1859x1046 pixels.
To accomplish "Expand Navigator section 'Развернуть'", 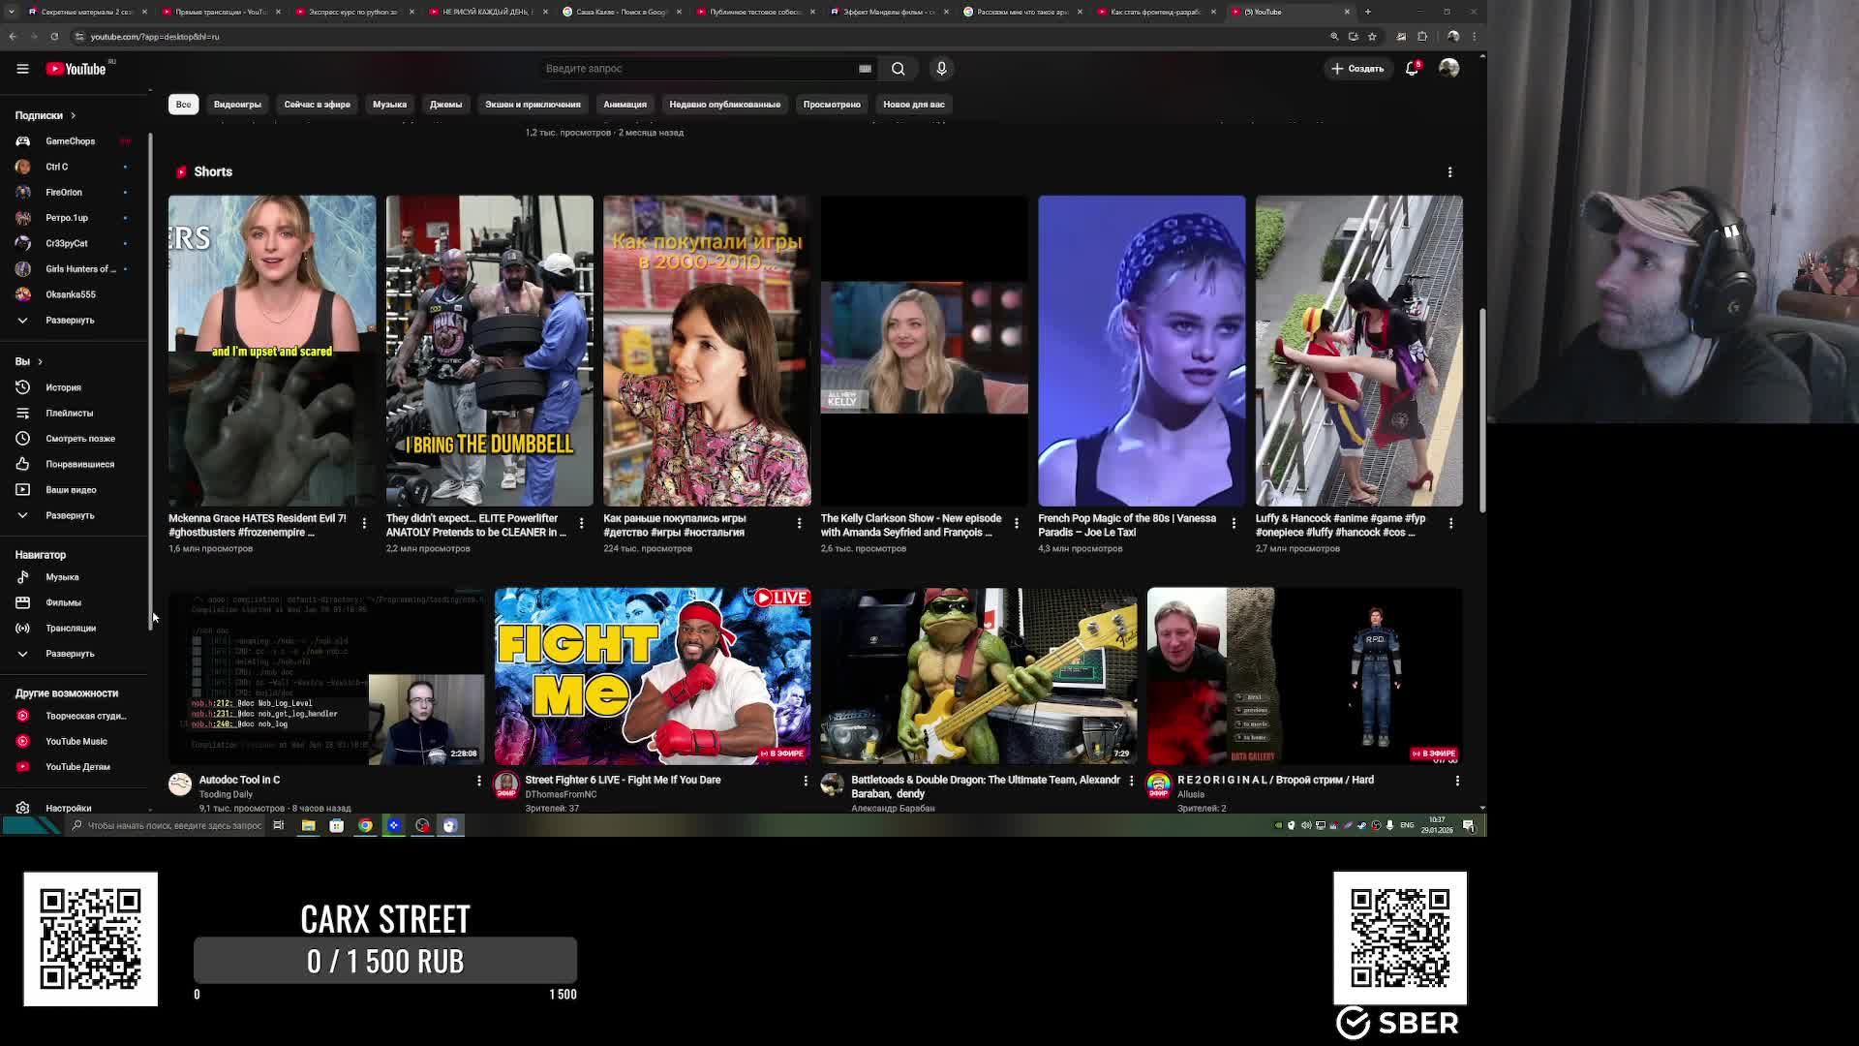I will point(69,654).
